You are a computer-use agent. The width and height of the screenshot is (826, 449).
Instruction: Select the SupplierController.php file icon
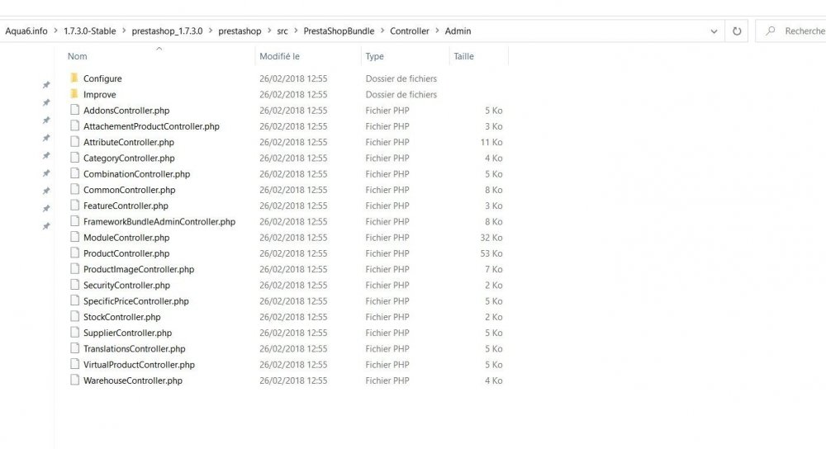point(75,332)
